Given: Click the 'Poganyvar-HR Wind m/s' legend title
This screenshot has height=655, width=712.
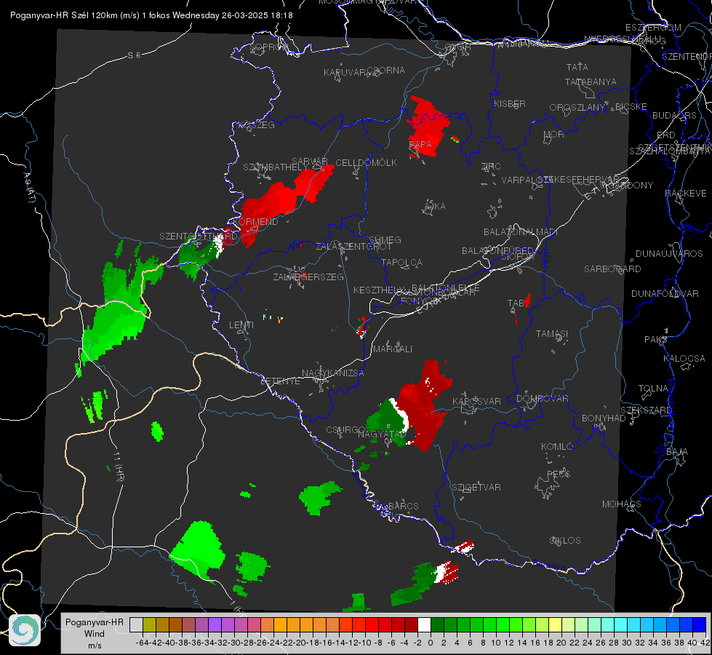Looking at the screenshot, I should pyautogui.click(x=95, y=634).
